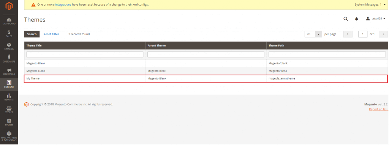This screenshot has height=145, width=389.
Task: Open the tatva133 user account dropdown
Action: (x=375, y=19)
